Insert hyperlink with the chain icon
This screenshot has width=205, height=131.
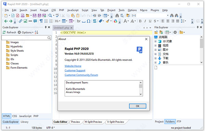(20, 21)
